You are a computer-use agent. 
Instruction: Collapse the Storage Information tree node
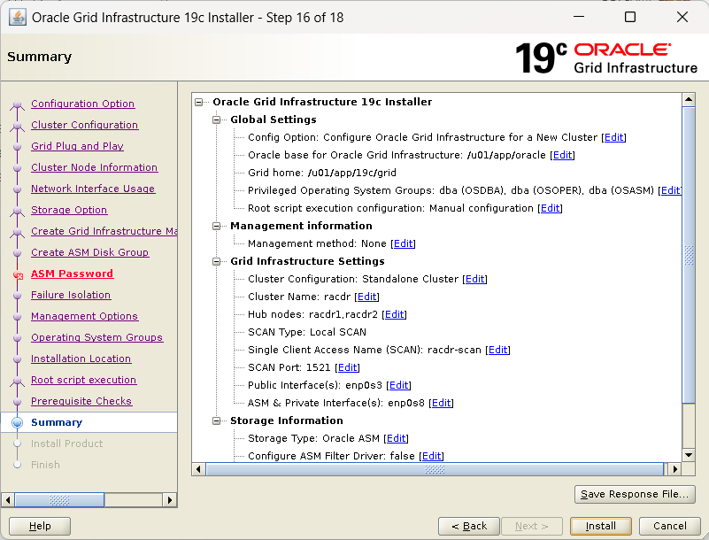(217, 421)
